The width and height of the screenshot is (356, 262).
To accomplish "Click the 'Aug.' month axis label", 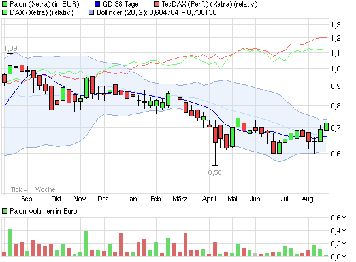I will (308, 199).
